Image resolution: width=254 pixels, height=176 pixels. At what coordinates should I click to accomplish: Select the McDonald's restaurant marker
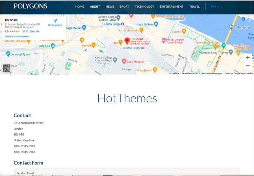(x=141, y=30)
